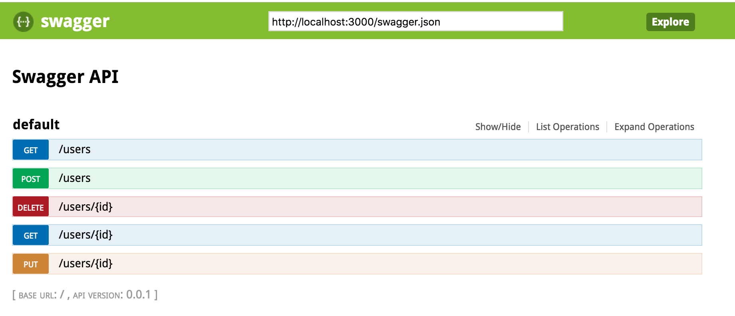This screenshot has height=316, width=735.
Task: Toggle the default section heading
Action: tap(36, 124)
